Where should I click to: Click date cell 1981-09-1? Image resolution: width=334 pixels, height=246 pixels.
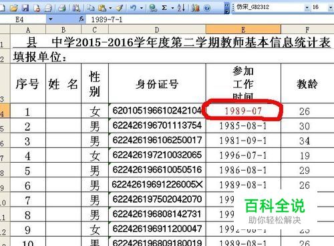(243, 141)
